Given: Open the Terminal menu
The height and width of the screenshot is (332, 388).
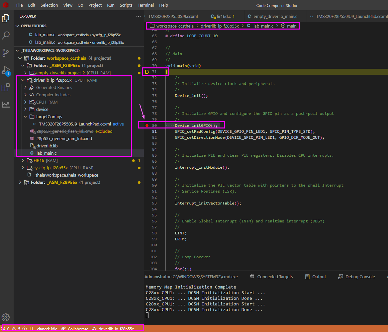Looking at the screenshot, I should click(145, 5).
